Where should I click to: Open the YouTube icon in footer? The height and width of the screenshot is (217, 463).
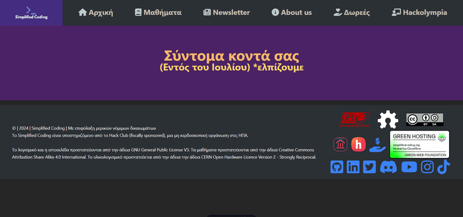point(409,167)
